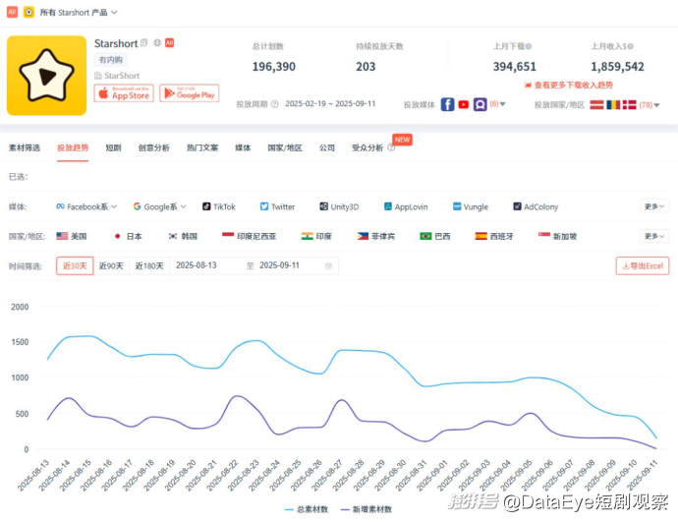Switch to the 媒体 tab

(x=243, y=147)
